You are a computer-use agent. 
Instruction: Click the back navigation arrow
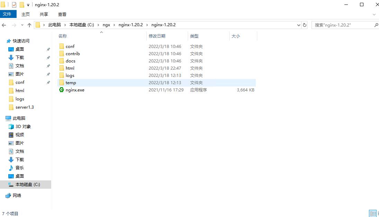tap(4, 25)
